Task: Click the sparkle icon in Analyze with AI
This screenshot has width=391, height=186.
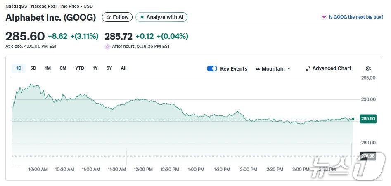Action: point(142,17)
